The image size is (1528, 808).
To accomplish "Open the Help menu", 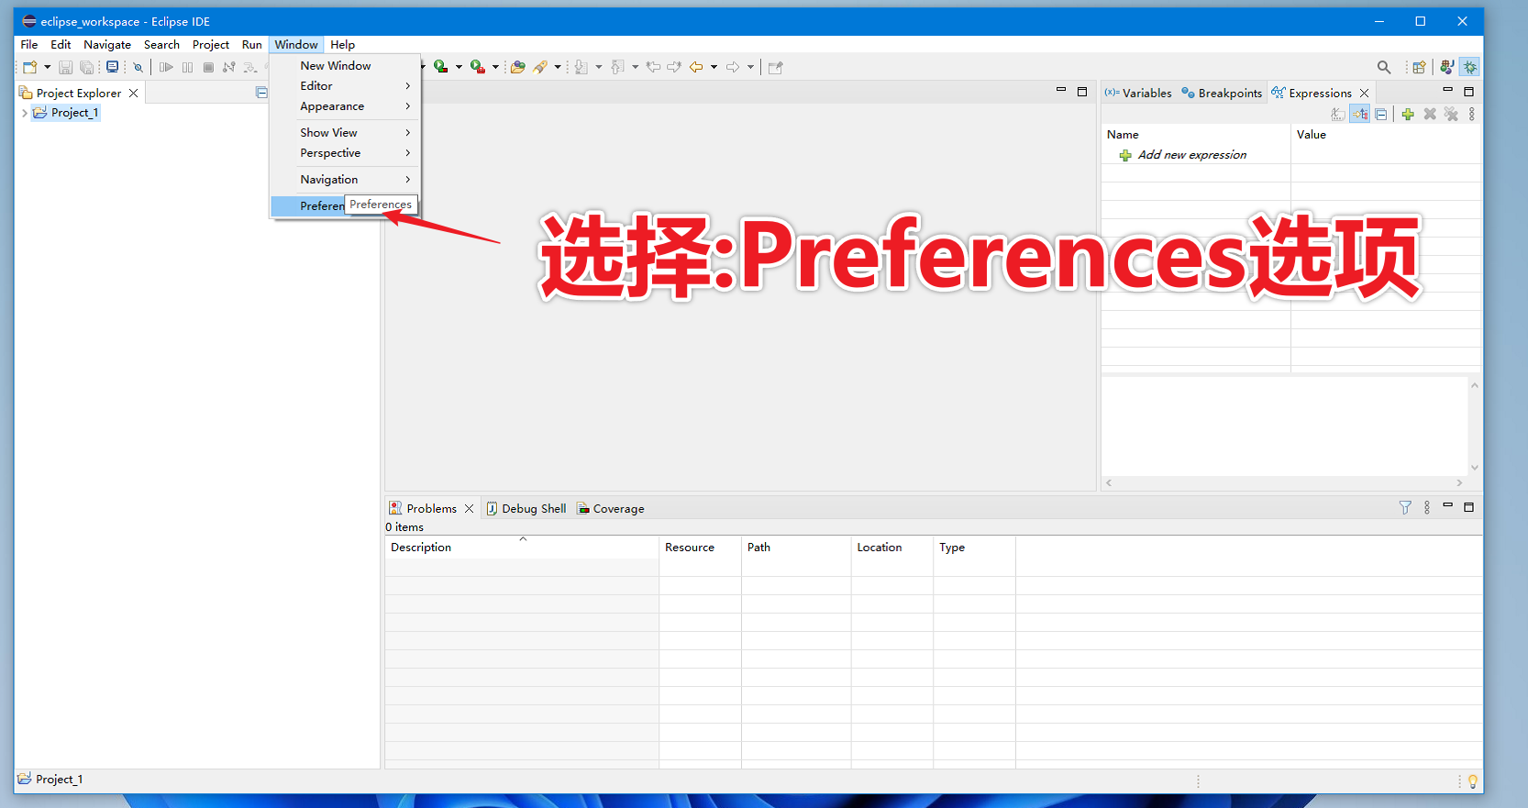I will pyautogui.click(x=342, y=44).
